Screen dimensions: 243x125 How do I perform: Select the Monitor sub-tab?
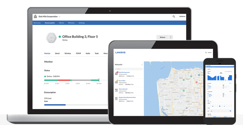47,54
